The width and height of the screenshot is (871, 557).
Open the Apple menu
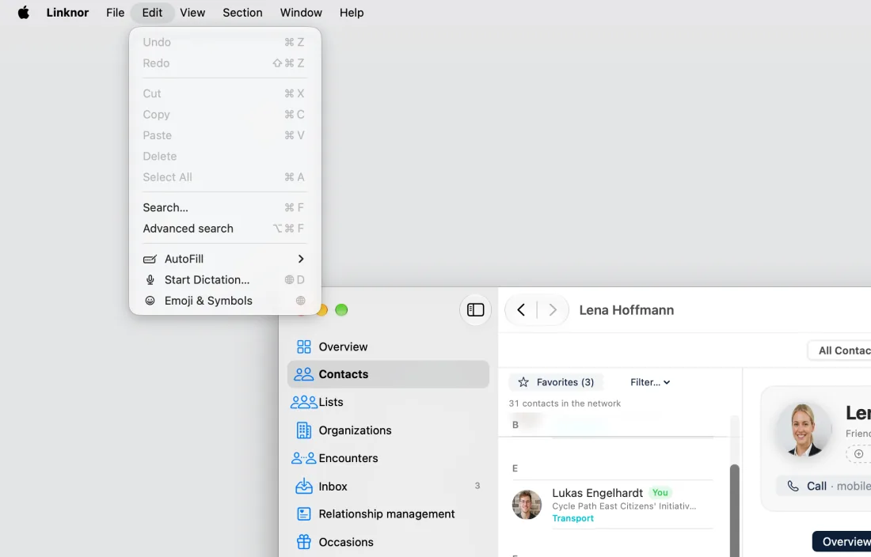pos(23,12)
